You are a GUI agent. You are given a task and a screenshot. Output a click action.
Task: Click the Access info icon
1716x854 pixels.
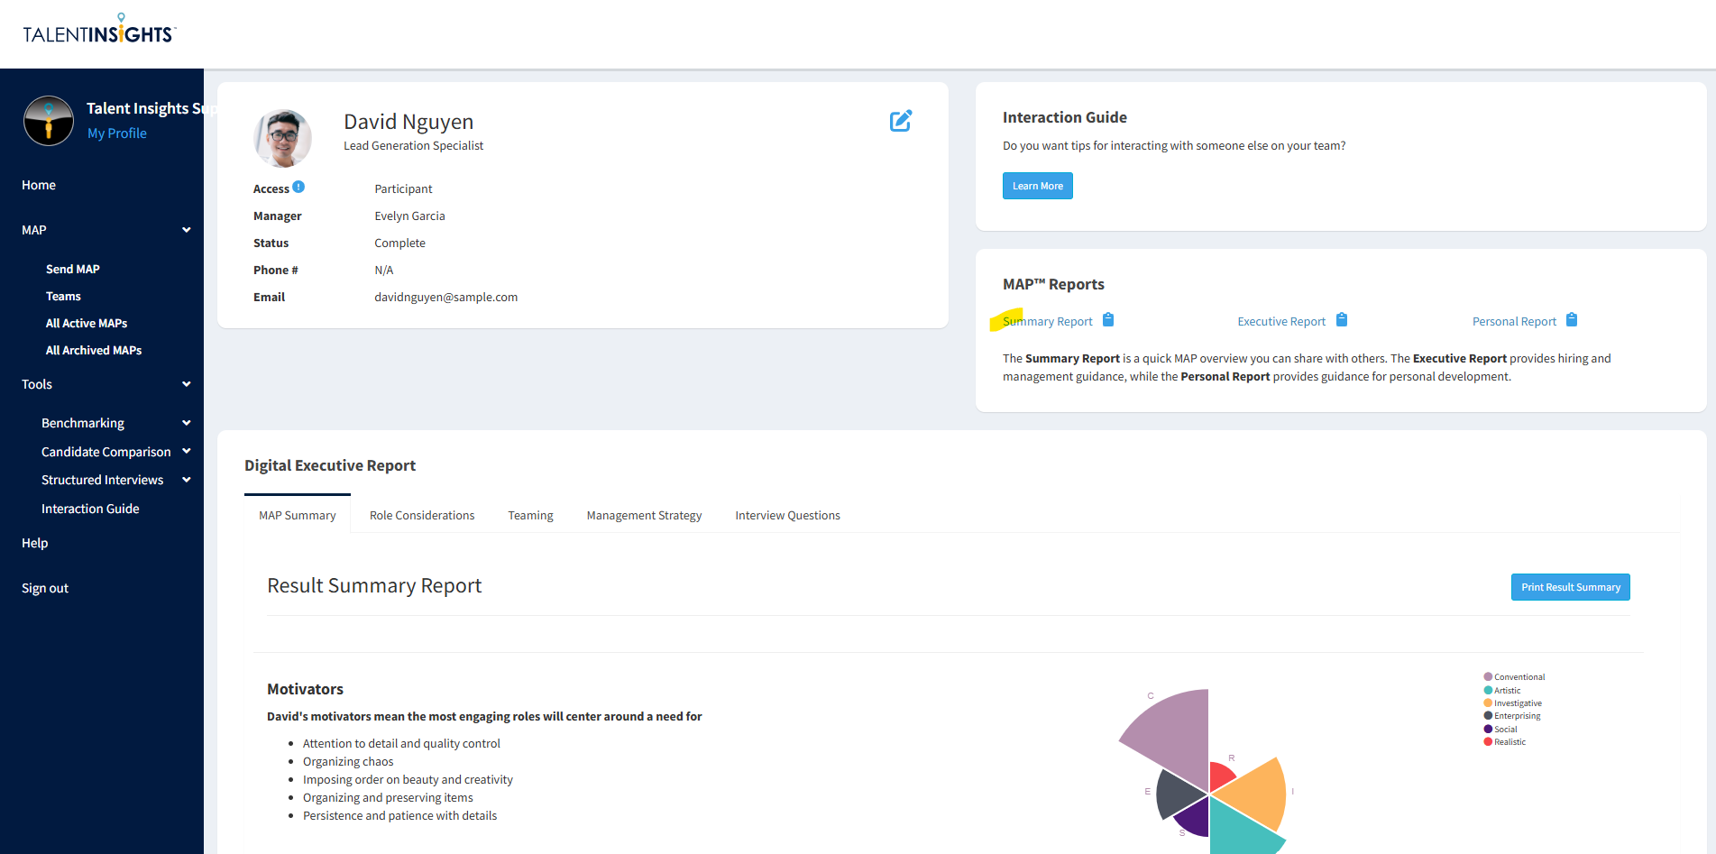(x=298, y=188)
